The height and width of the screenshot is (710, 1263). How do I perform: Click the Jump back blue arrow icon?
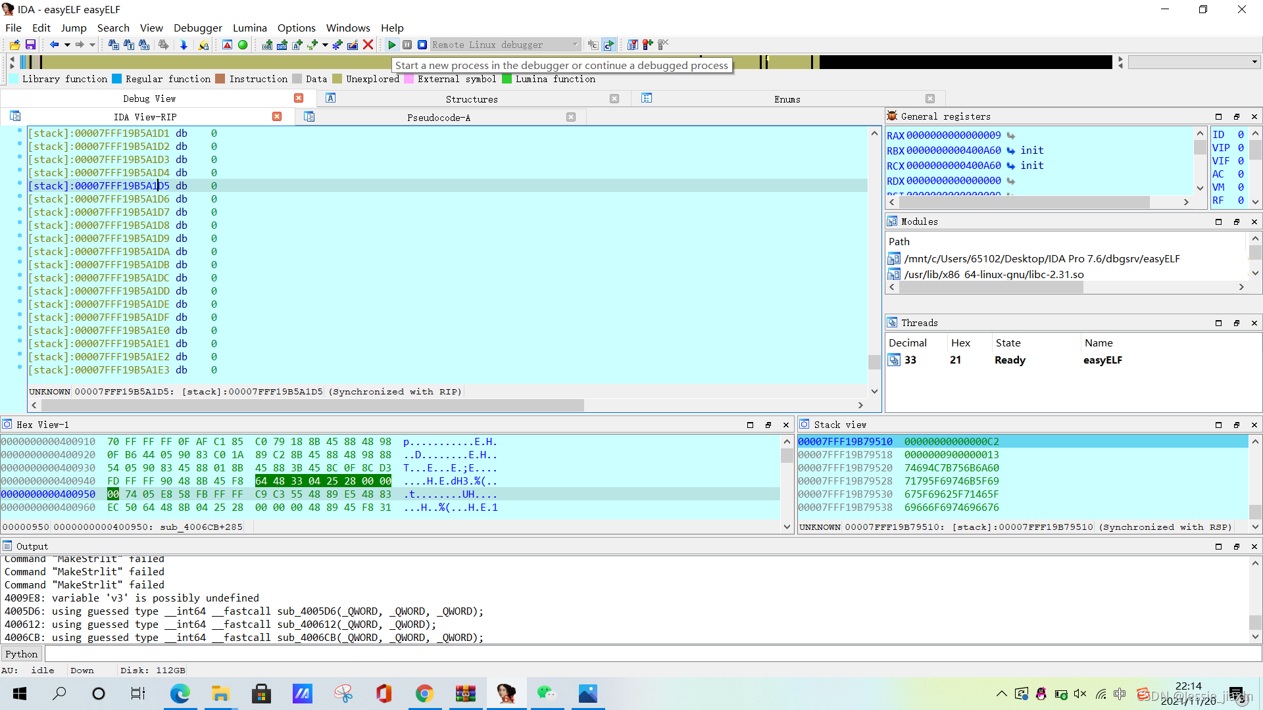point(54,45)
